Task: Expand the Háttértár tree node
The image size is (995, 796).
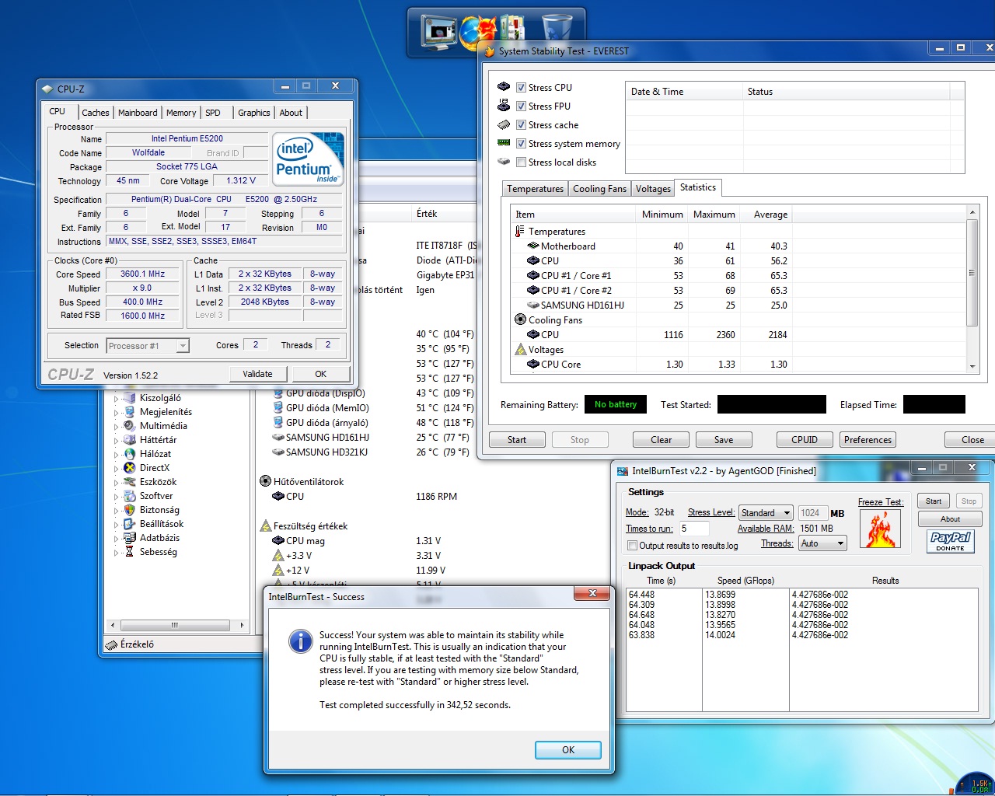Action: 117,440
